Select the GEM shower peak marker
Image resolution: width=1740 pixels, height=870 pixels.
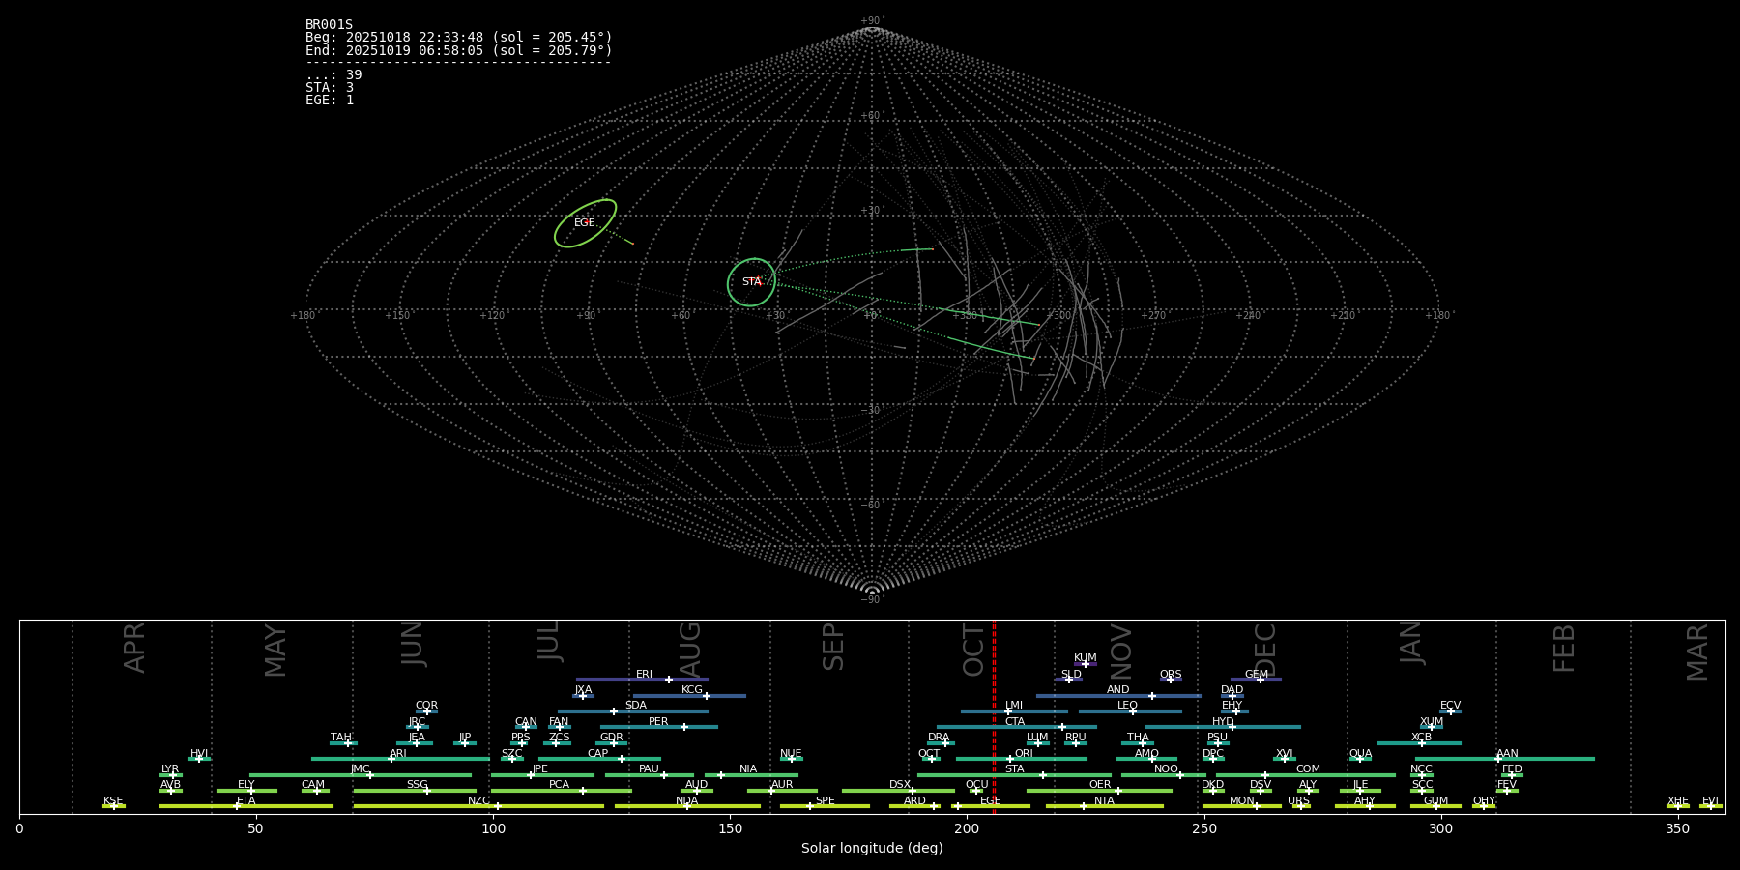1260,680
